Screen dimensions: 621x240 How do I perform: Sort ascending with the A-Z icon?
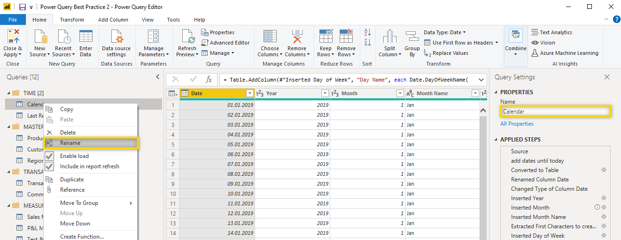[367, 32]
